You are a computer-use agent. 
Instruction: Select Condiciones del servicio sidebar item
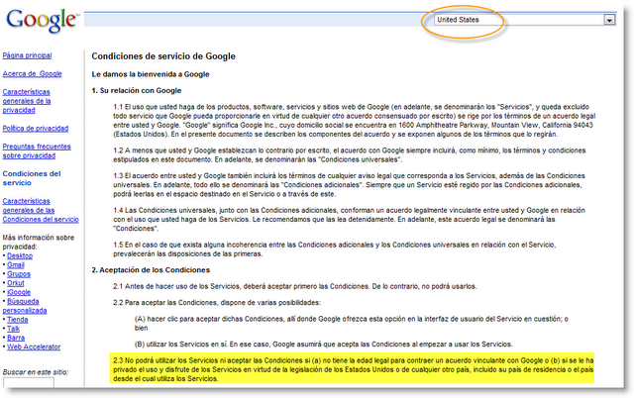pyautogui.click(x=32, y=178)
